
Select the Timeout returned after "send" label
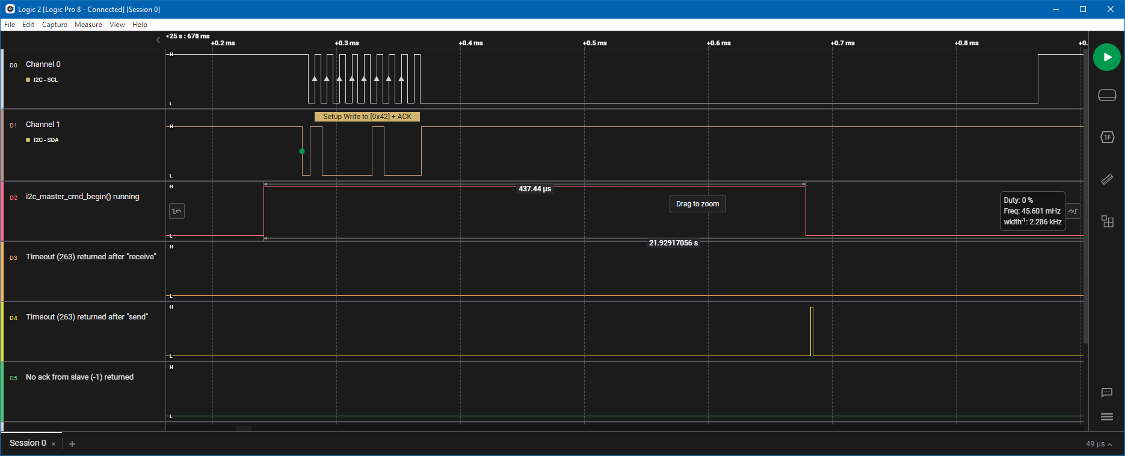(87, 317)
